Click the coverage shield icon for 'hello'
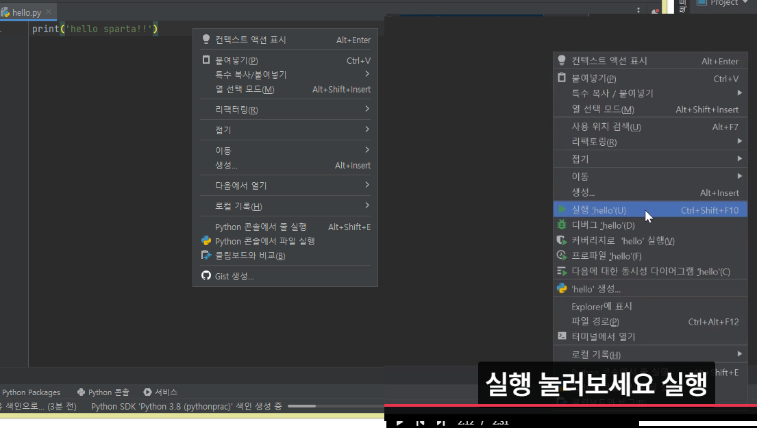This screenshot has width=757, height=428. (x=562, y=240)
